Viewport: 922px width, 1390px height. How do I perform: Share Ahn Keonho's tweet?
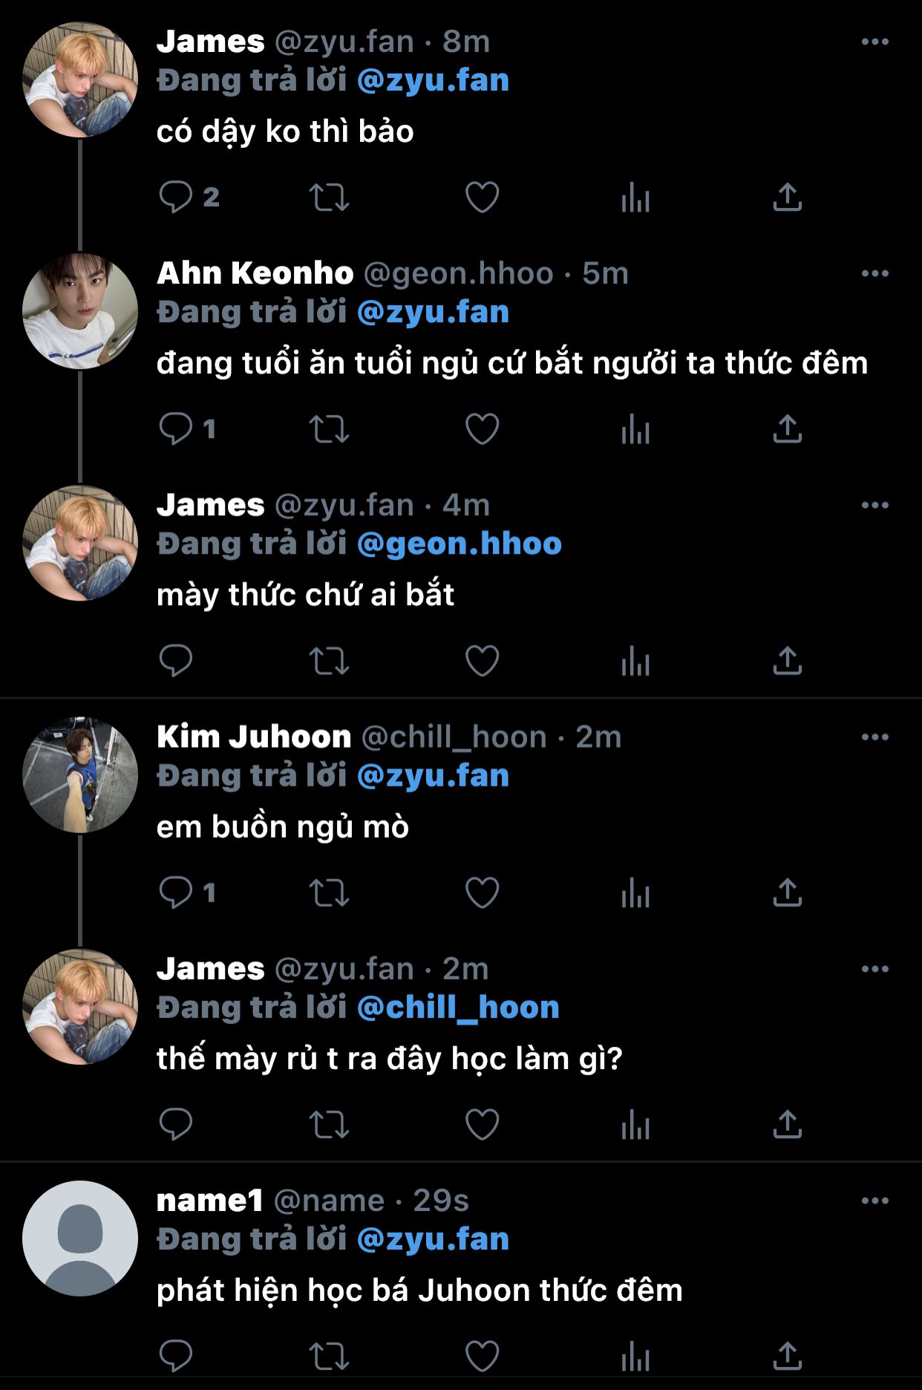click(788, 429)
